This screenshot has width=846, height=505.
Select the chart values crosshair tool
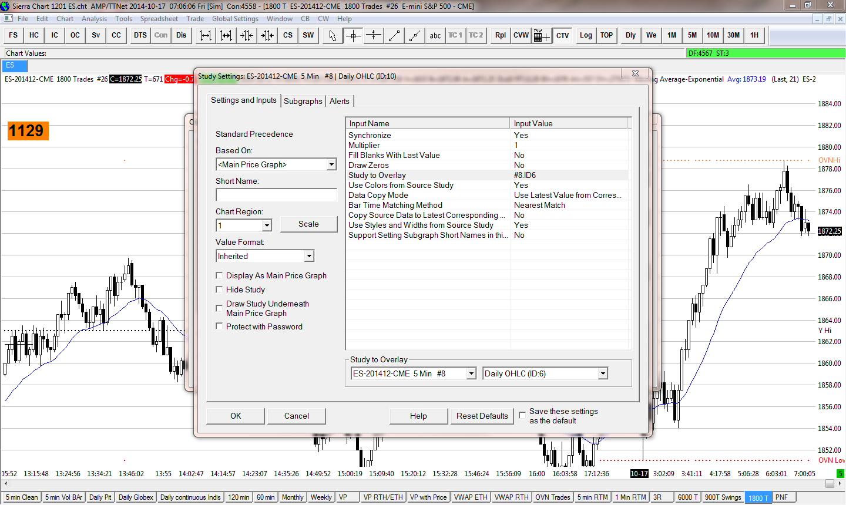tap(353, 35)
